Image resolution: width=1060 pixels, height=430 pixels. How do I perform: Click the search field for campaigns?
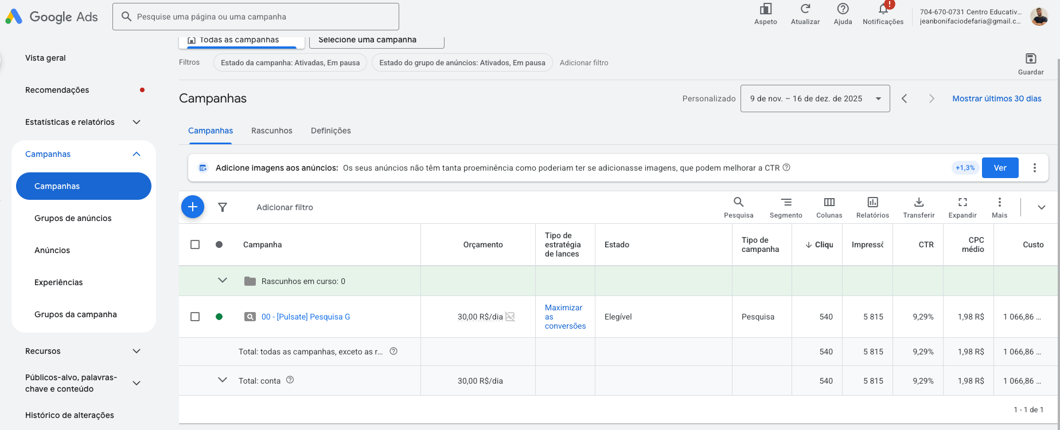coord(256,17)
